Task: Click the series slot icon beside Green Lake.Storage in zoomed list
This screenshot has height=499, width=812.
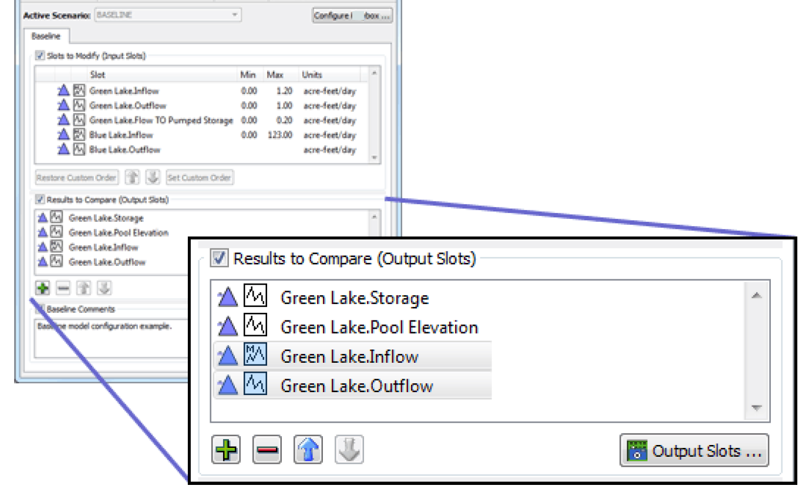Action: [x=255, y=298]
